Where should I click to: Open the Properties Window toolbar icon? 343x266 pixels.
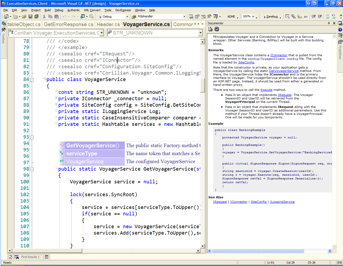click(x=197, y=17)
